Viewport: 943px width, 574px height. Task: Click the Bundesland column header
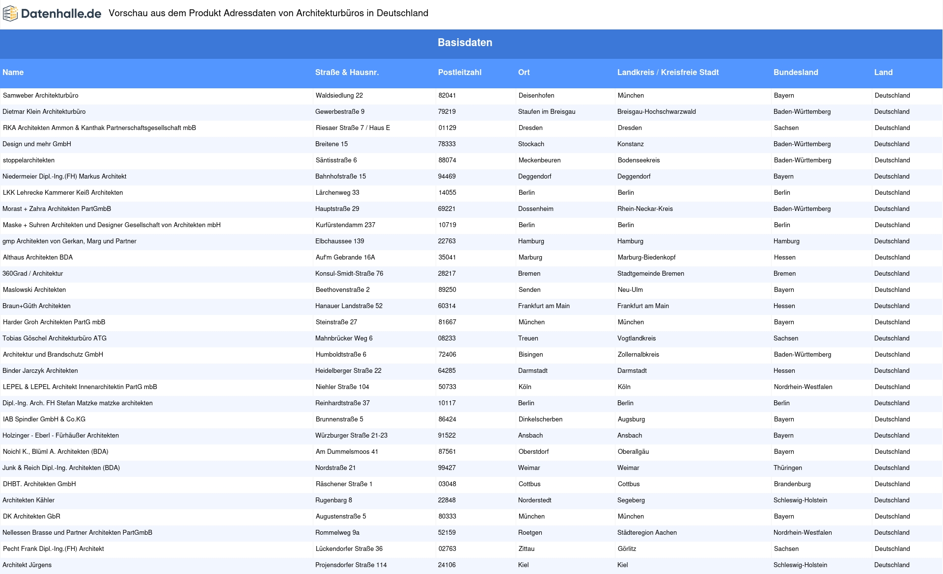tap(796, 73)
